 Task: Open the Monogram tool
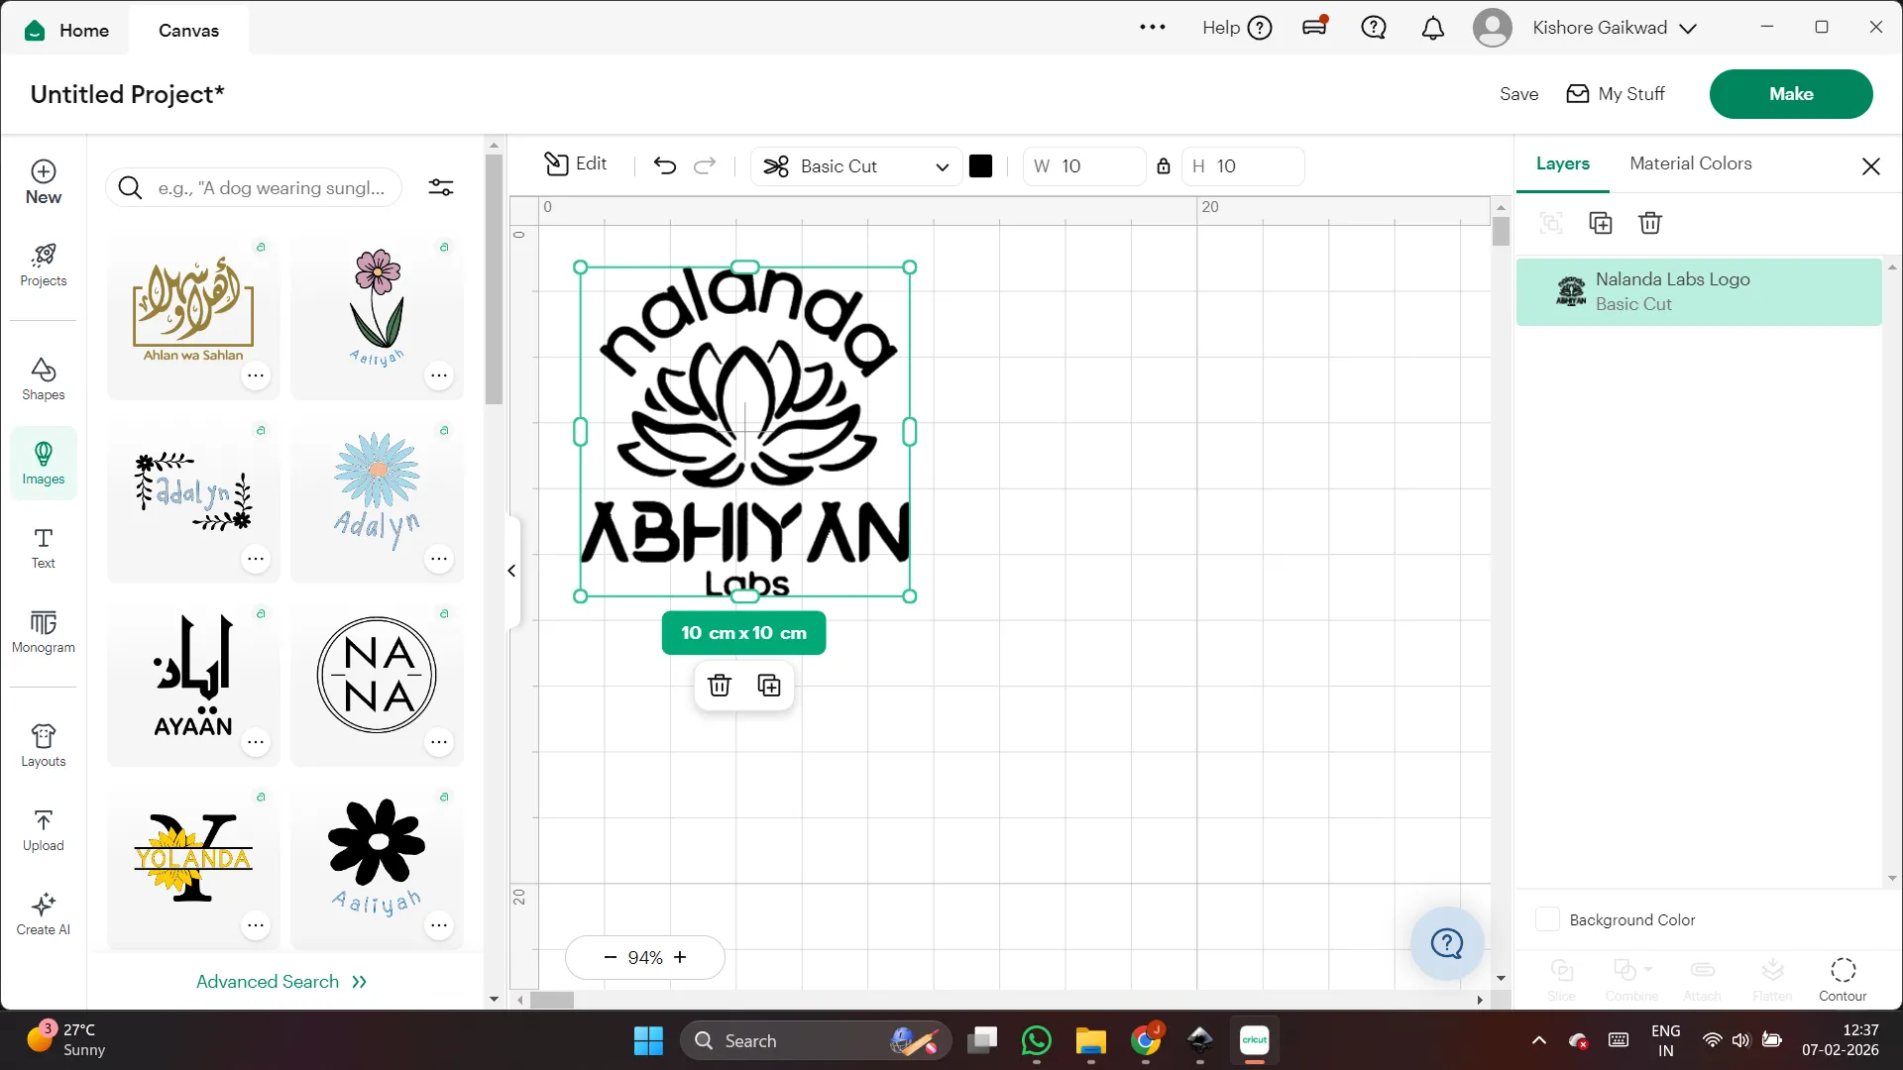click(x=43, y=632)
